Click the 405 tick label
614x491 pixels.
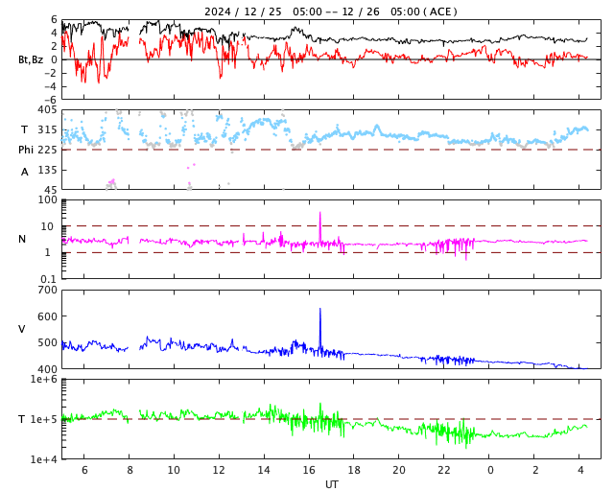point(47,110)
